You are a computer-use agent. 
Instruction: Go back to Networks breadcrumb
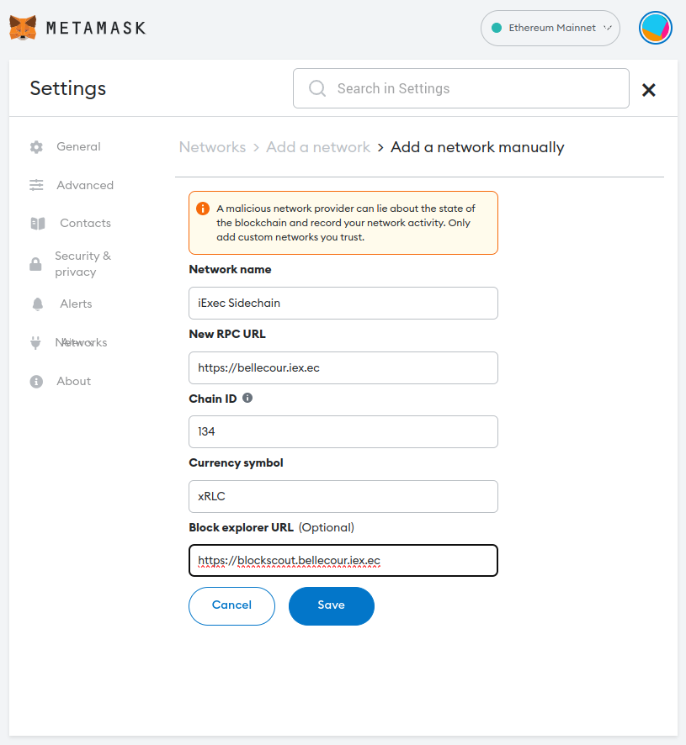coord(212,147)
